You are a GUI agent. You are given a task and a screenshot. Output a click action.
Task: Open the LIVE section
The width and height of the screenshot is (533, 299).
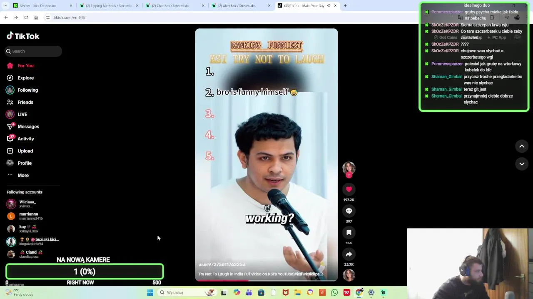click(x=17, y=114)
